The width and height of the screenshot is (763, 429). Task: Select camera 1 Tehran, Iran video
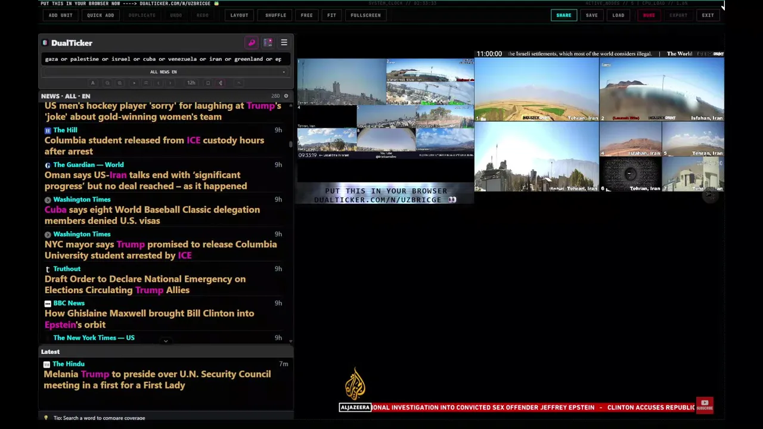(536, 89)
